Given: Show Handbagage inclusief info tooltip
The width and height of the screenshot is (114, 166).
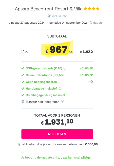Looking at the screenshot, I should (60, 88).
